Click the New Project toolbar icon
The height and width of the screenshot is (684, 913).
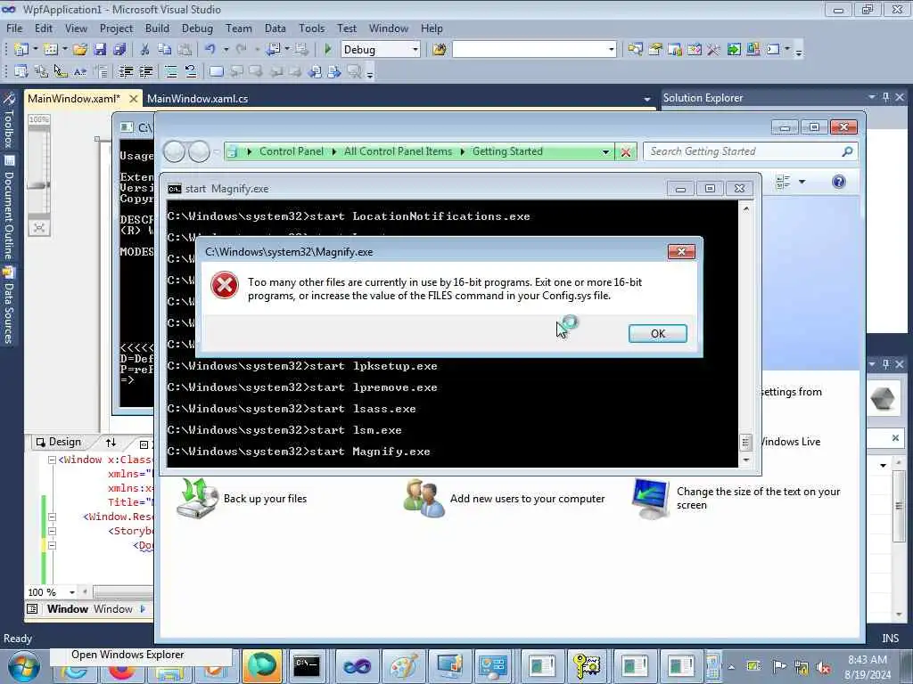(x=21, y=50)
